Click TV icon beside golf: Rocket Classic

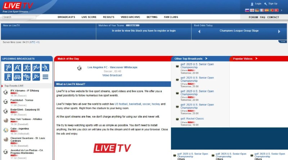pos(177,119)
